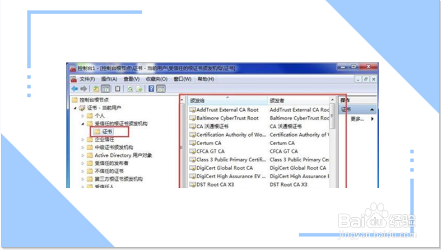The height and width of the screenshot is (250, 441).
Task: Expand the 中级证书颁发机构 tree node
Action: (x=83, y=147)
